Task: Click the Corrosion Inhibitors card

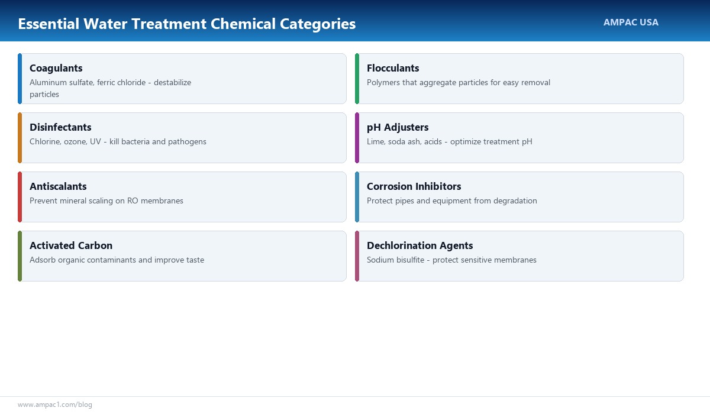Action: 519,196
